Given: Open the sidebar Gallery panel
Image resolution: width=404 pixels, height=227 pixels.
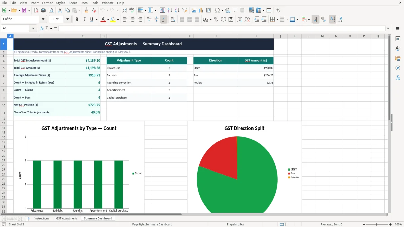Looking at the screenshot, I should tap(398, 59).
